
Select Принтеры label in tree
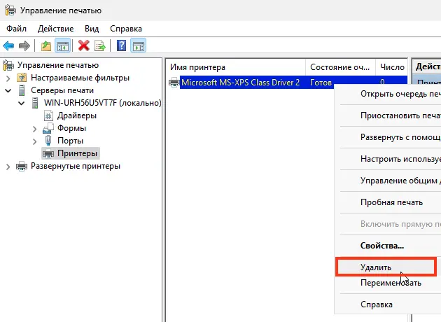(x=77, y=153)
